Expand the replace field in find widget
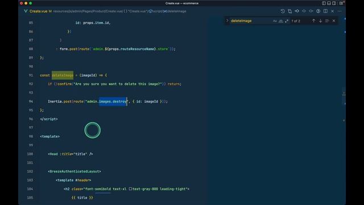364x205 pixels. 227,20
